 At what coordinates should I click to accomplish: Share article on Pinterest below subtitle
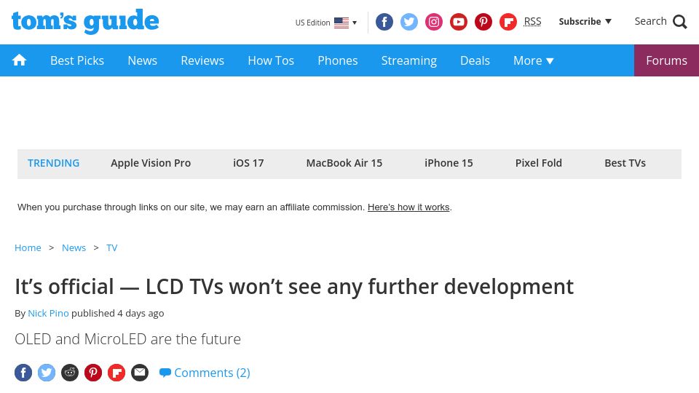93,373
